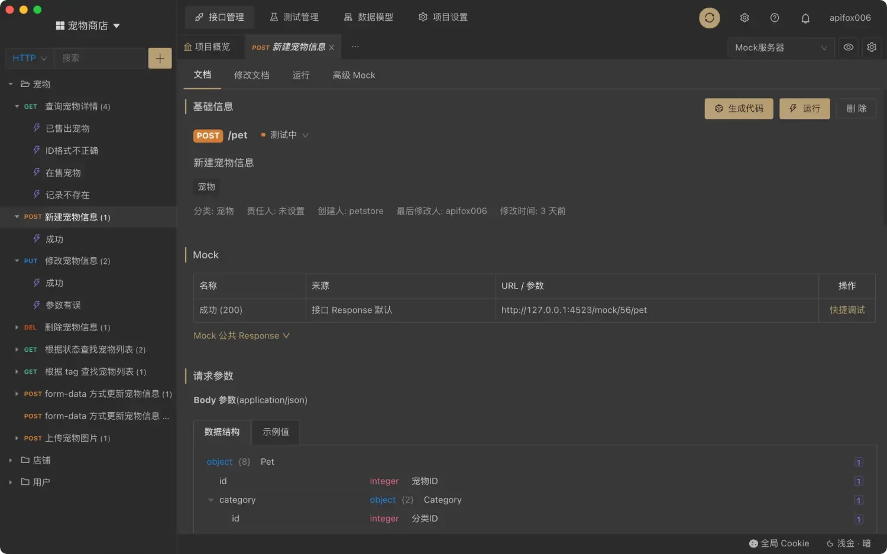Open the help question mark icon

click(x=775, y=18)
